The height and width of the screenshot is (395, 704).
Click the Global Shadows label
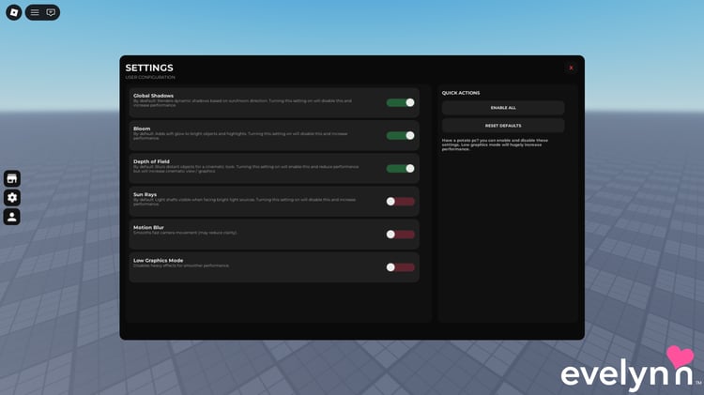click(153, 96)
